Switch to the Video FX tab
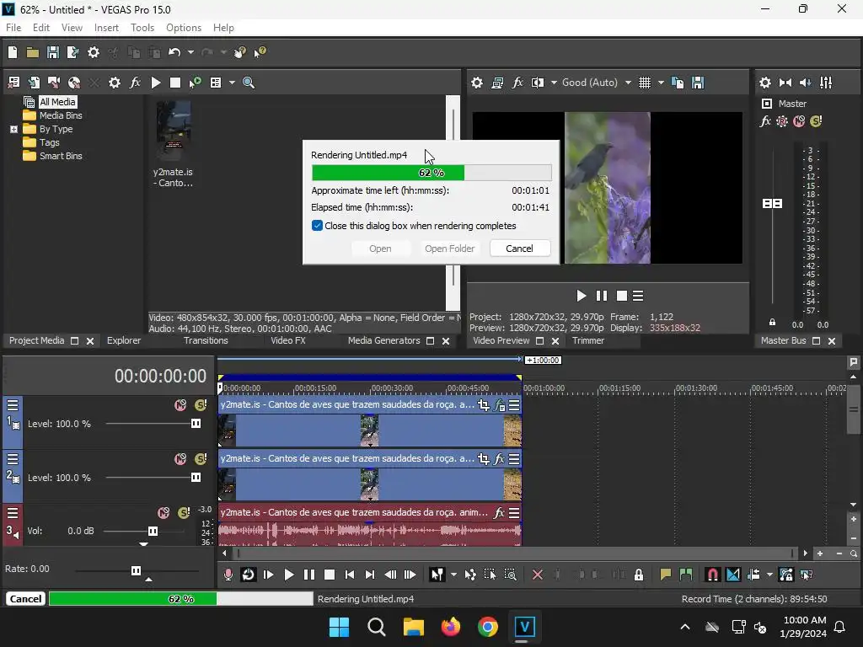The image size is (863, 647). [x=288, y=340]
